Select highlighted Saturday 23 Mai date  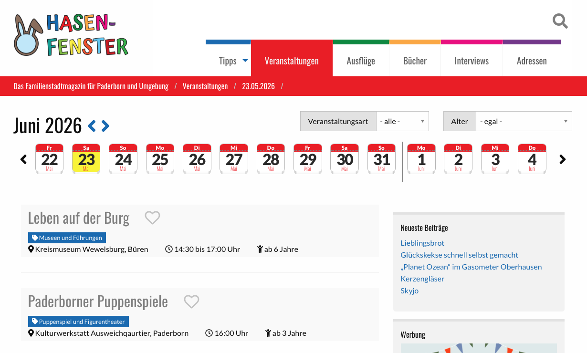86,159
